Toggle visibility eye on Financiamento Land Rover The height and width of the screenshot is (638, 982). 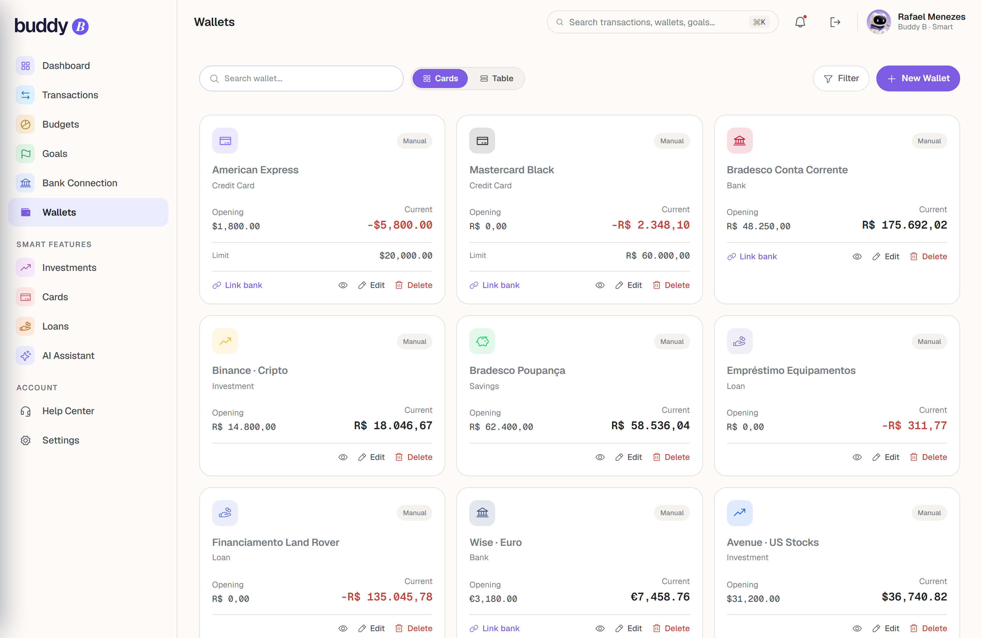343,628
